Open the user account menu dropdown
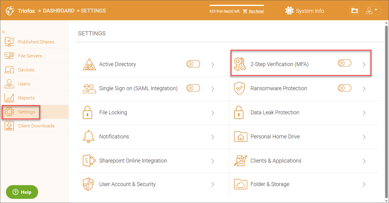The width and height of the screenshot is (389, 203). [x=371, y=10]
